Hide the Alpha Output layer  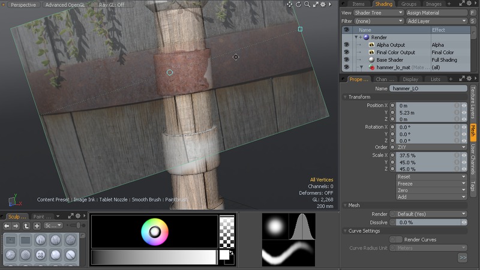[346, 45]
